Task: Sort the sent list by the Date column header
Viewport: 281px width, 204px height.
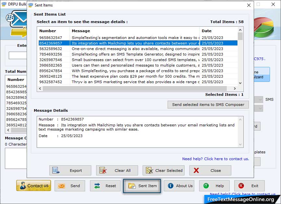Action: click(218, 31)
